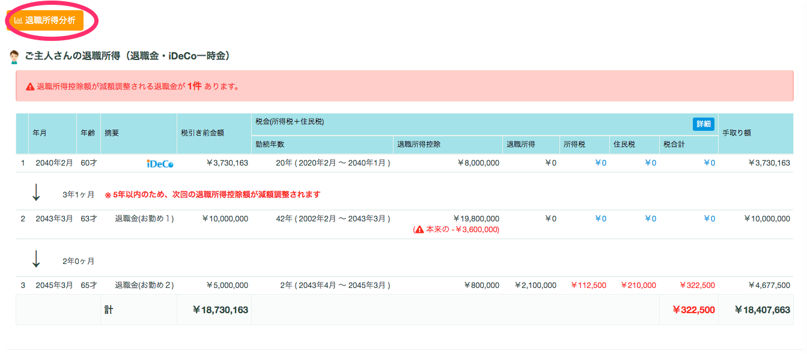Click the red ¥112,500 income tax amount
This screenshot has width=807, height=354.
click(588, 286)
